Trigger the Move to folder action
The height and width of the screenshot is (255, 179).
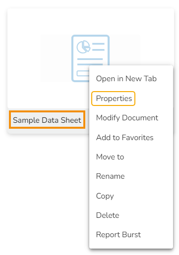pyautogui.click(x=110, y=157)
